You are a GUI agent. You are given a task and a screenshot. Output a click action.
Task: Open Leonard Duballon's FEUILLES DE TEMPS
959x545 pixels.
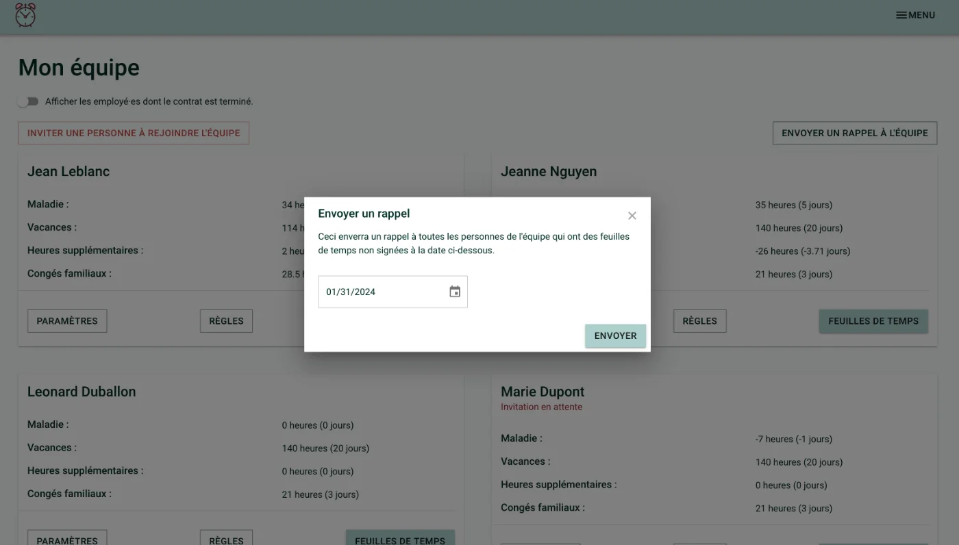click(x=400, y=537)
